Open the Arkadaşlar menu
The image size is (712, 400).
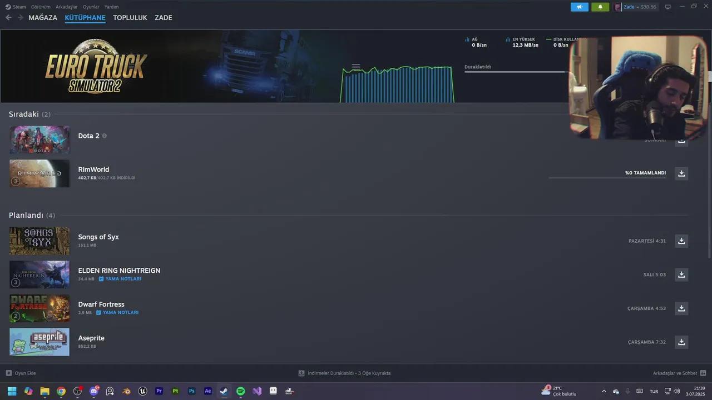[67, 7]
